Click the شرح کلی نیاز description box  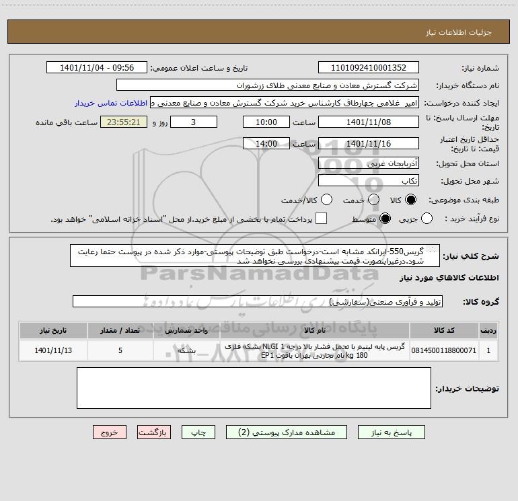click(x=255, y=256)
